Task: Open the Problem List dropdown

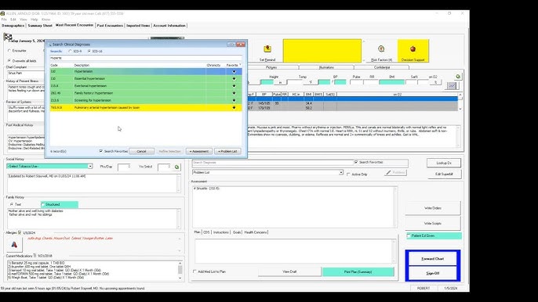Action: (340, 172)
